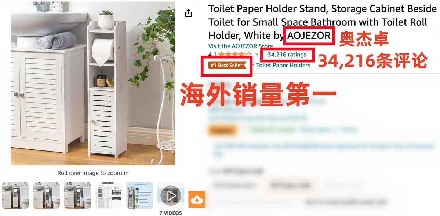Image resolution: width=440 pixels, height=216 pixels.
Task: Click the star rating icons
Action: tap(235, 55)
